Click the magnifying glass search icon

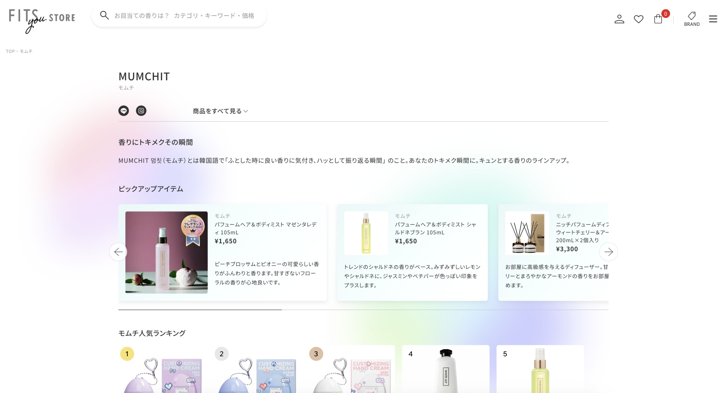(x=104, y=15)
